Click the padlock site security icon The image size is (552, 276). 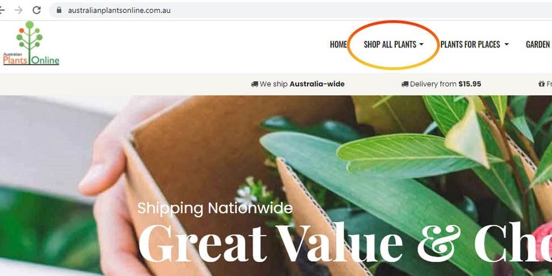(x=59, y=10)
